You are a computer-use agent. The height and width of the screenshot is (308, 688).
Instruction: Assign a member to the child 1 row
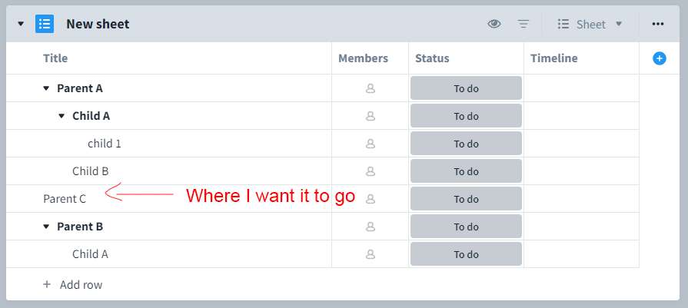(371, 144)
